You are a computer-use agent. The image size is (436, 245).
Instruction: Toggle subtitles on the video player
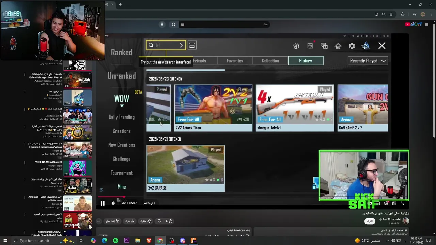[378, 203]
